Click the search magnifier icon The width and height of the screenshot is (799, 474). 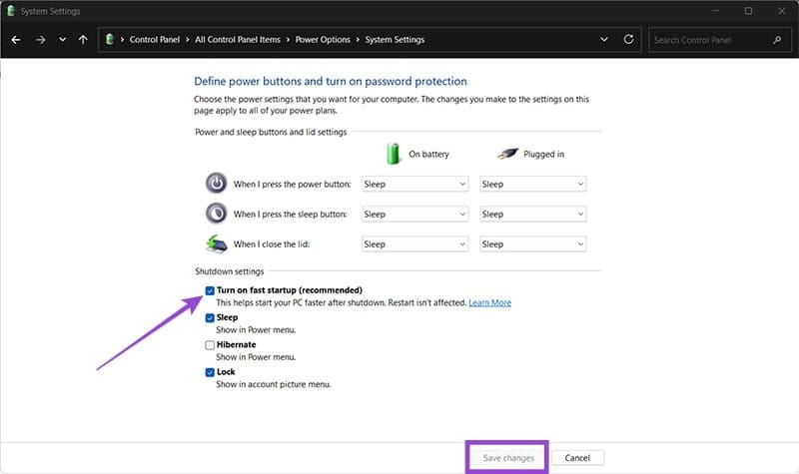coord(777,40)
